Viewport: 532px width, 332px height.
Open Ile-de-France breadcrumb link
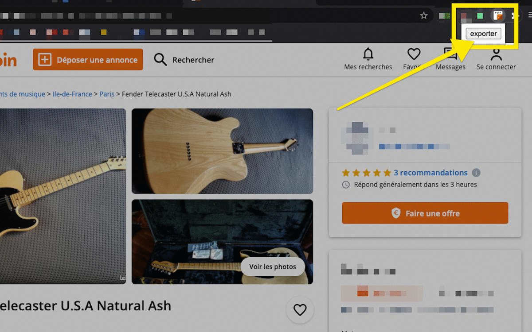click(72, 94)
